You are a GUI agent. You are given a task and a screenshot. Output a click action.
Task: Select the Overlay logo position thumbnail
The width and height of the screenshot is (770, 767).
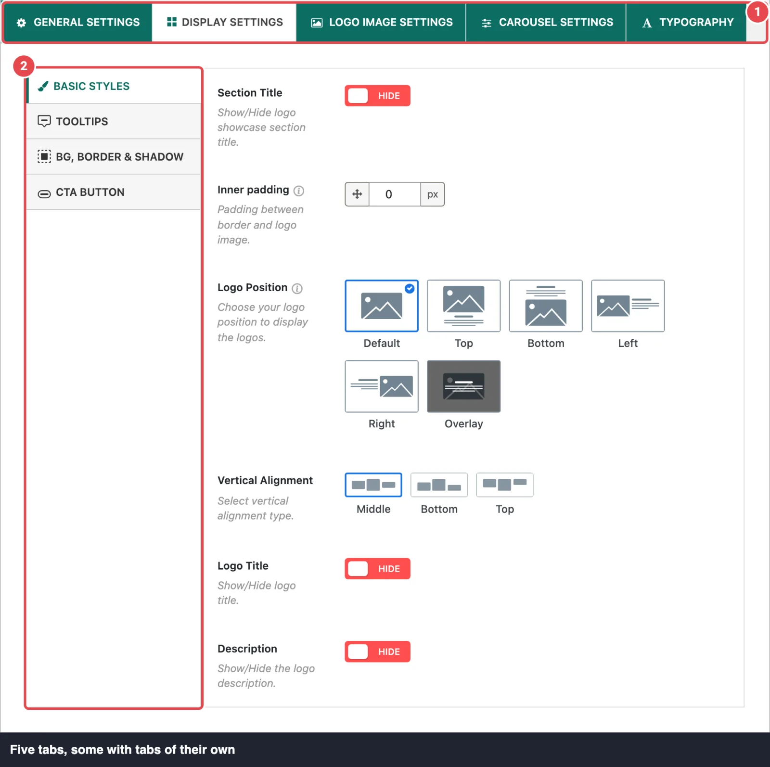pos(463,386)
